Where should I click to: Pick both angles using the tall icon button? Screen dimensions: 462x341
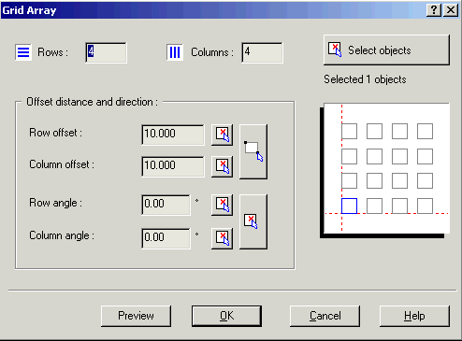point(253,221)
